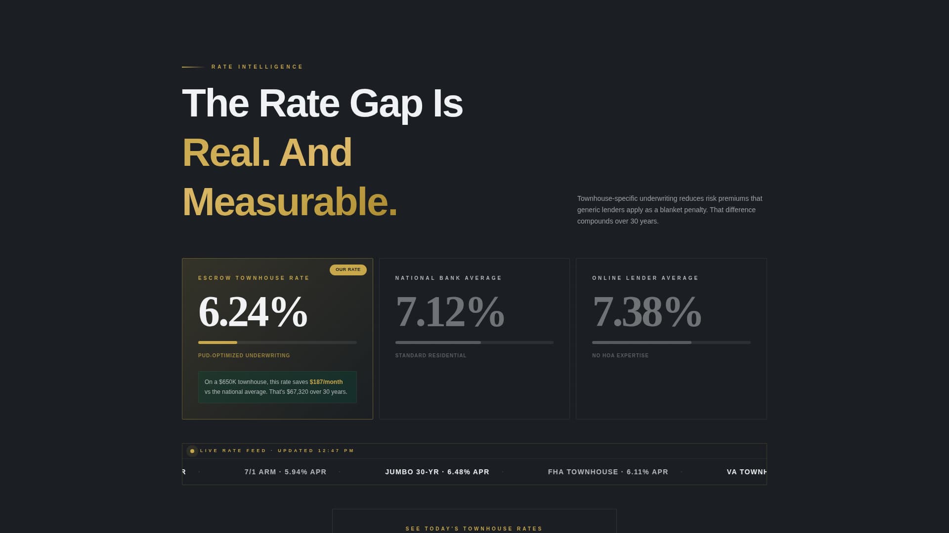Screen dimensions: 949x533
Task: Open SEE TODAY'S TOWNHOUSE RATES
Action: pyautogui.click(x=474, y=528)
